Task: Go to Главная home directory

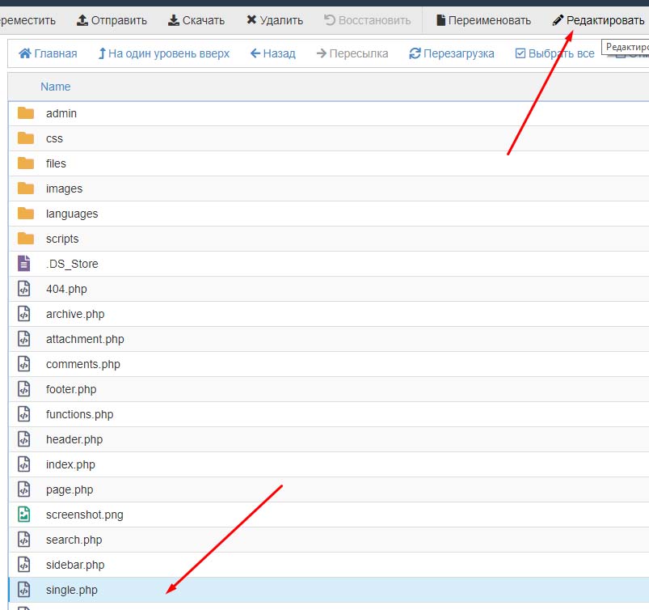Action: [x=48, y=53]
